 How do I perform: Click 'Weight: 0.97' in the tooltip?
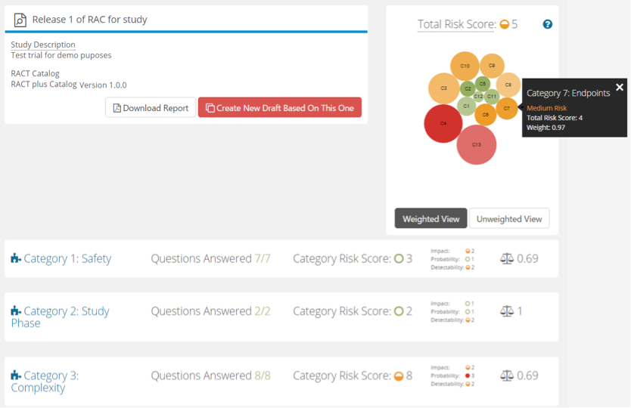coord(546,128)
